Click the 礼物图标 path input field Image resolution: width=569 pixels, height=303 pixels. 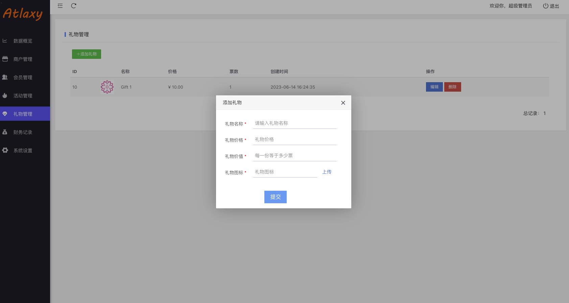click(285, 172)
